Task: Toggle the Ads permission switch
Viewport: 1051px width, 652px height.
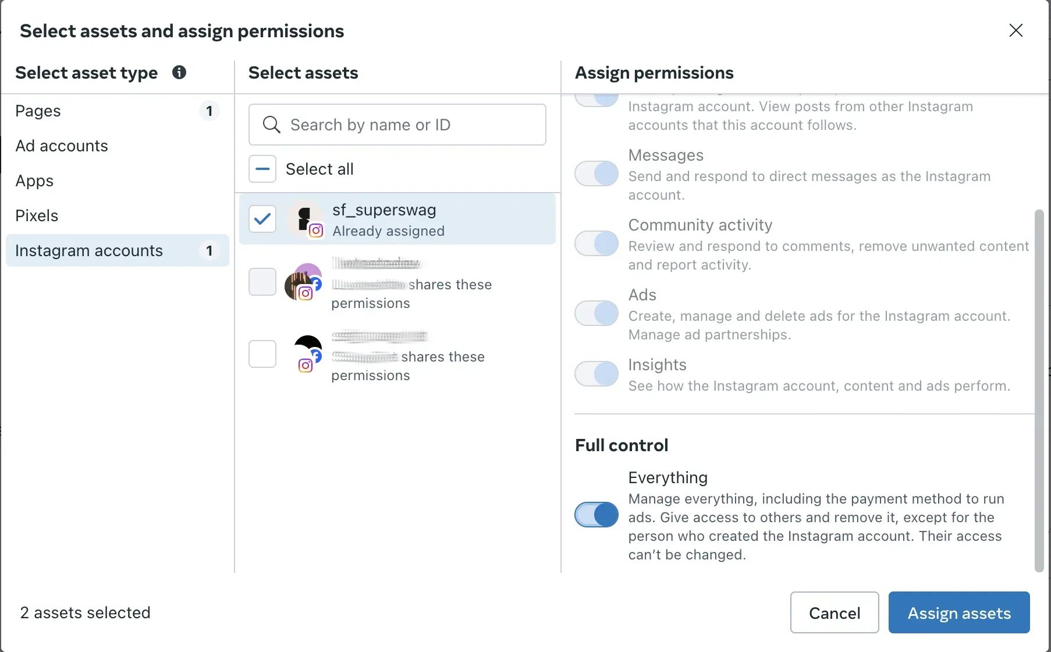Action: [596, 313]
